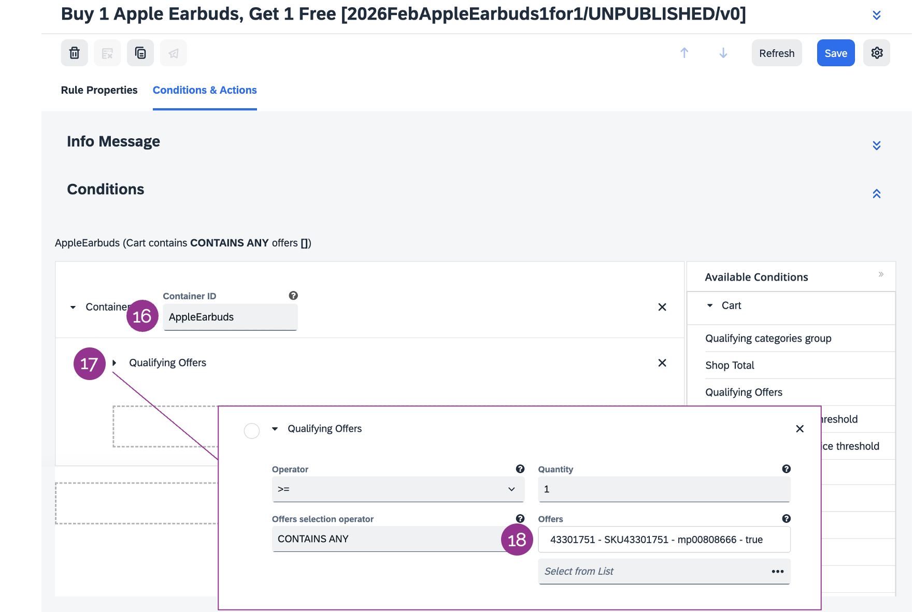Click the Container ID input field

tap(230, 317)
